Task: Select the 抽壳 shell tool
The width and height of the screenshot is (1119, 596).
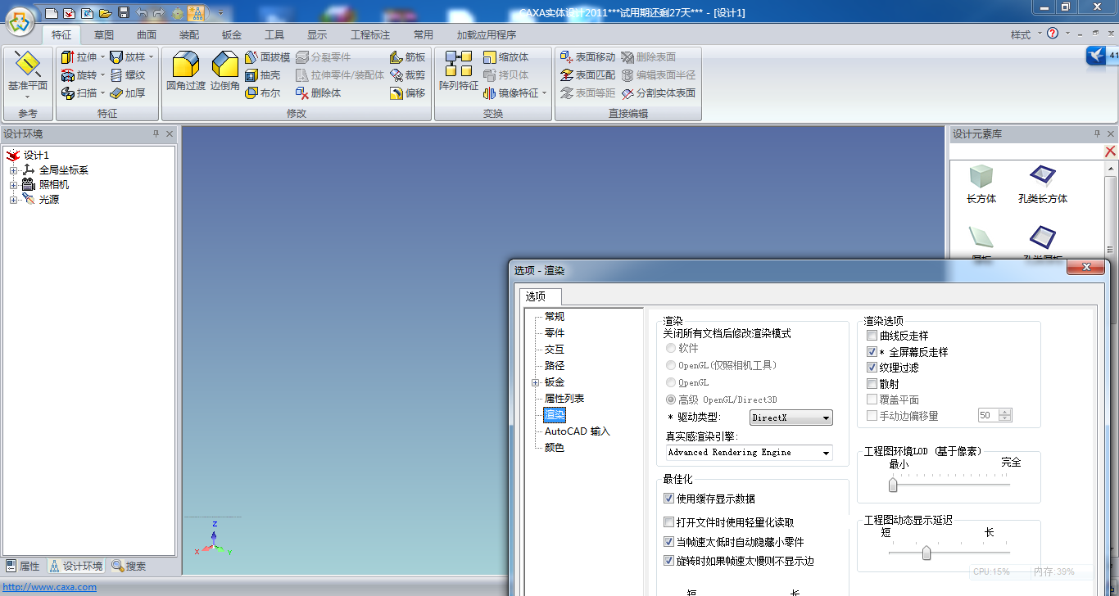Action: tap(263, 75)
